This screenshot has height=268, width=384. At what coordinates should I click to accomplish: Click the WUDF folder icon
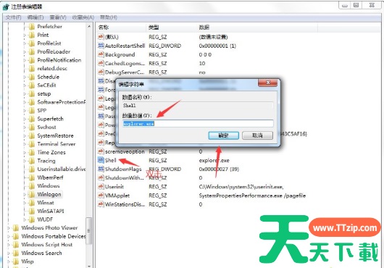point(32,219)
